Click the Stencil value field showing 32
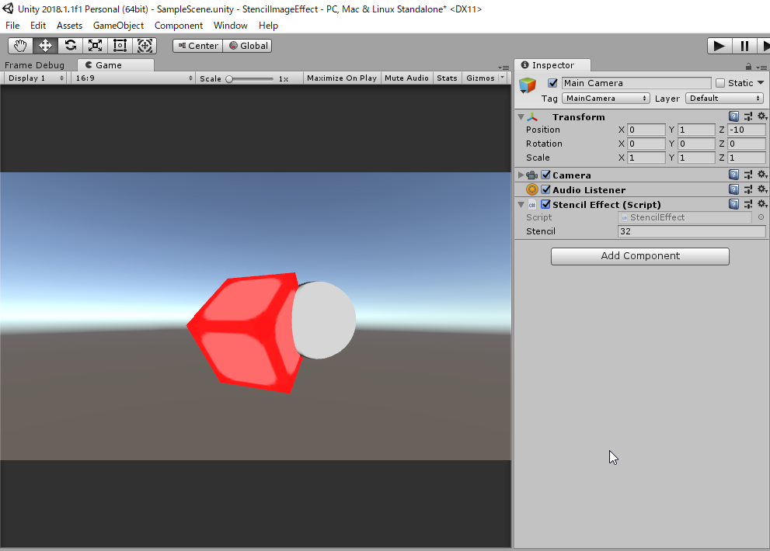Viewport: 770px width, 551px height. coord(690,231)
